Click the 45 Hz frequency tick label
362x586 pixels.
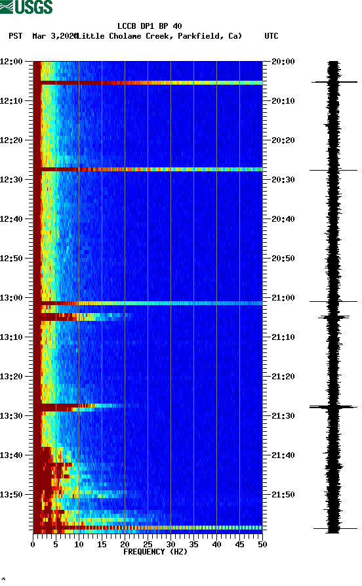240,545
